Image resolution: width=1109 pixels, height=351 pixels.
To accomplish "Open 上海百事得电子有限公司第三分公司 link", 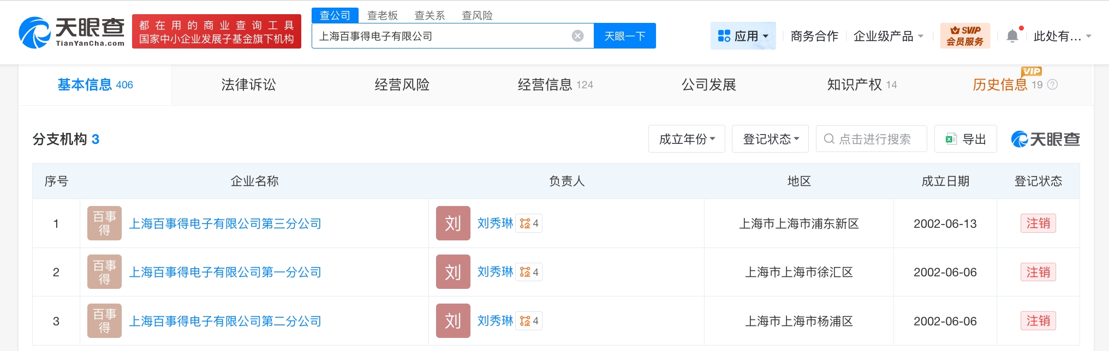I will tap(225, 223).
